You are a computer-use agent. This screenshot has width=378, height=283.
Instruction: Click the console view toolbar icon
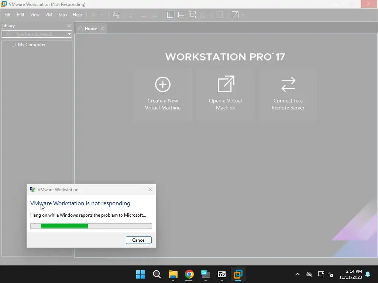click(x=219, y=15)
